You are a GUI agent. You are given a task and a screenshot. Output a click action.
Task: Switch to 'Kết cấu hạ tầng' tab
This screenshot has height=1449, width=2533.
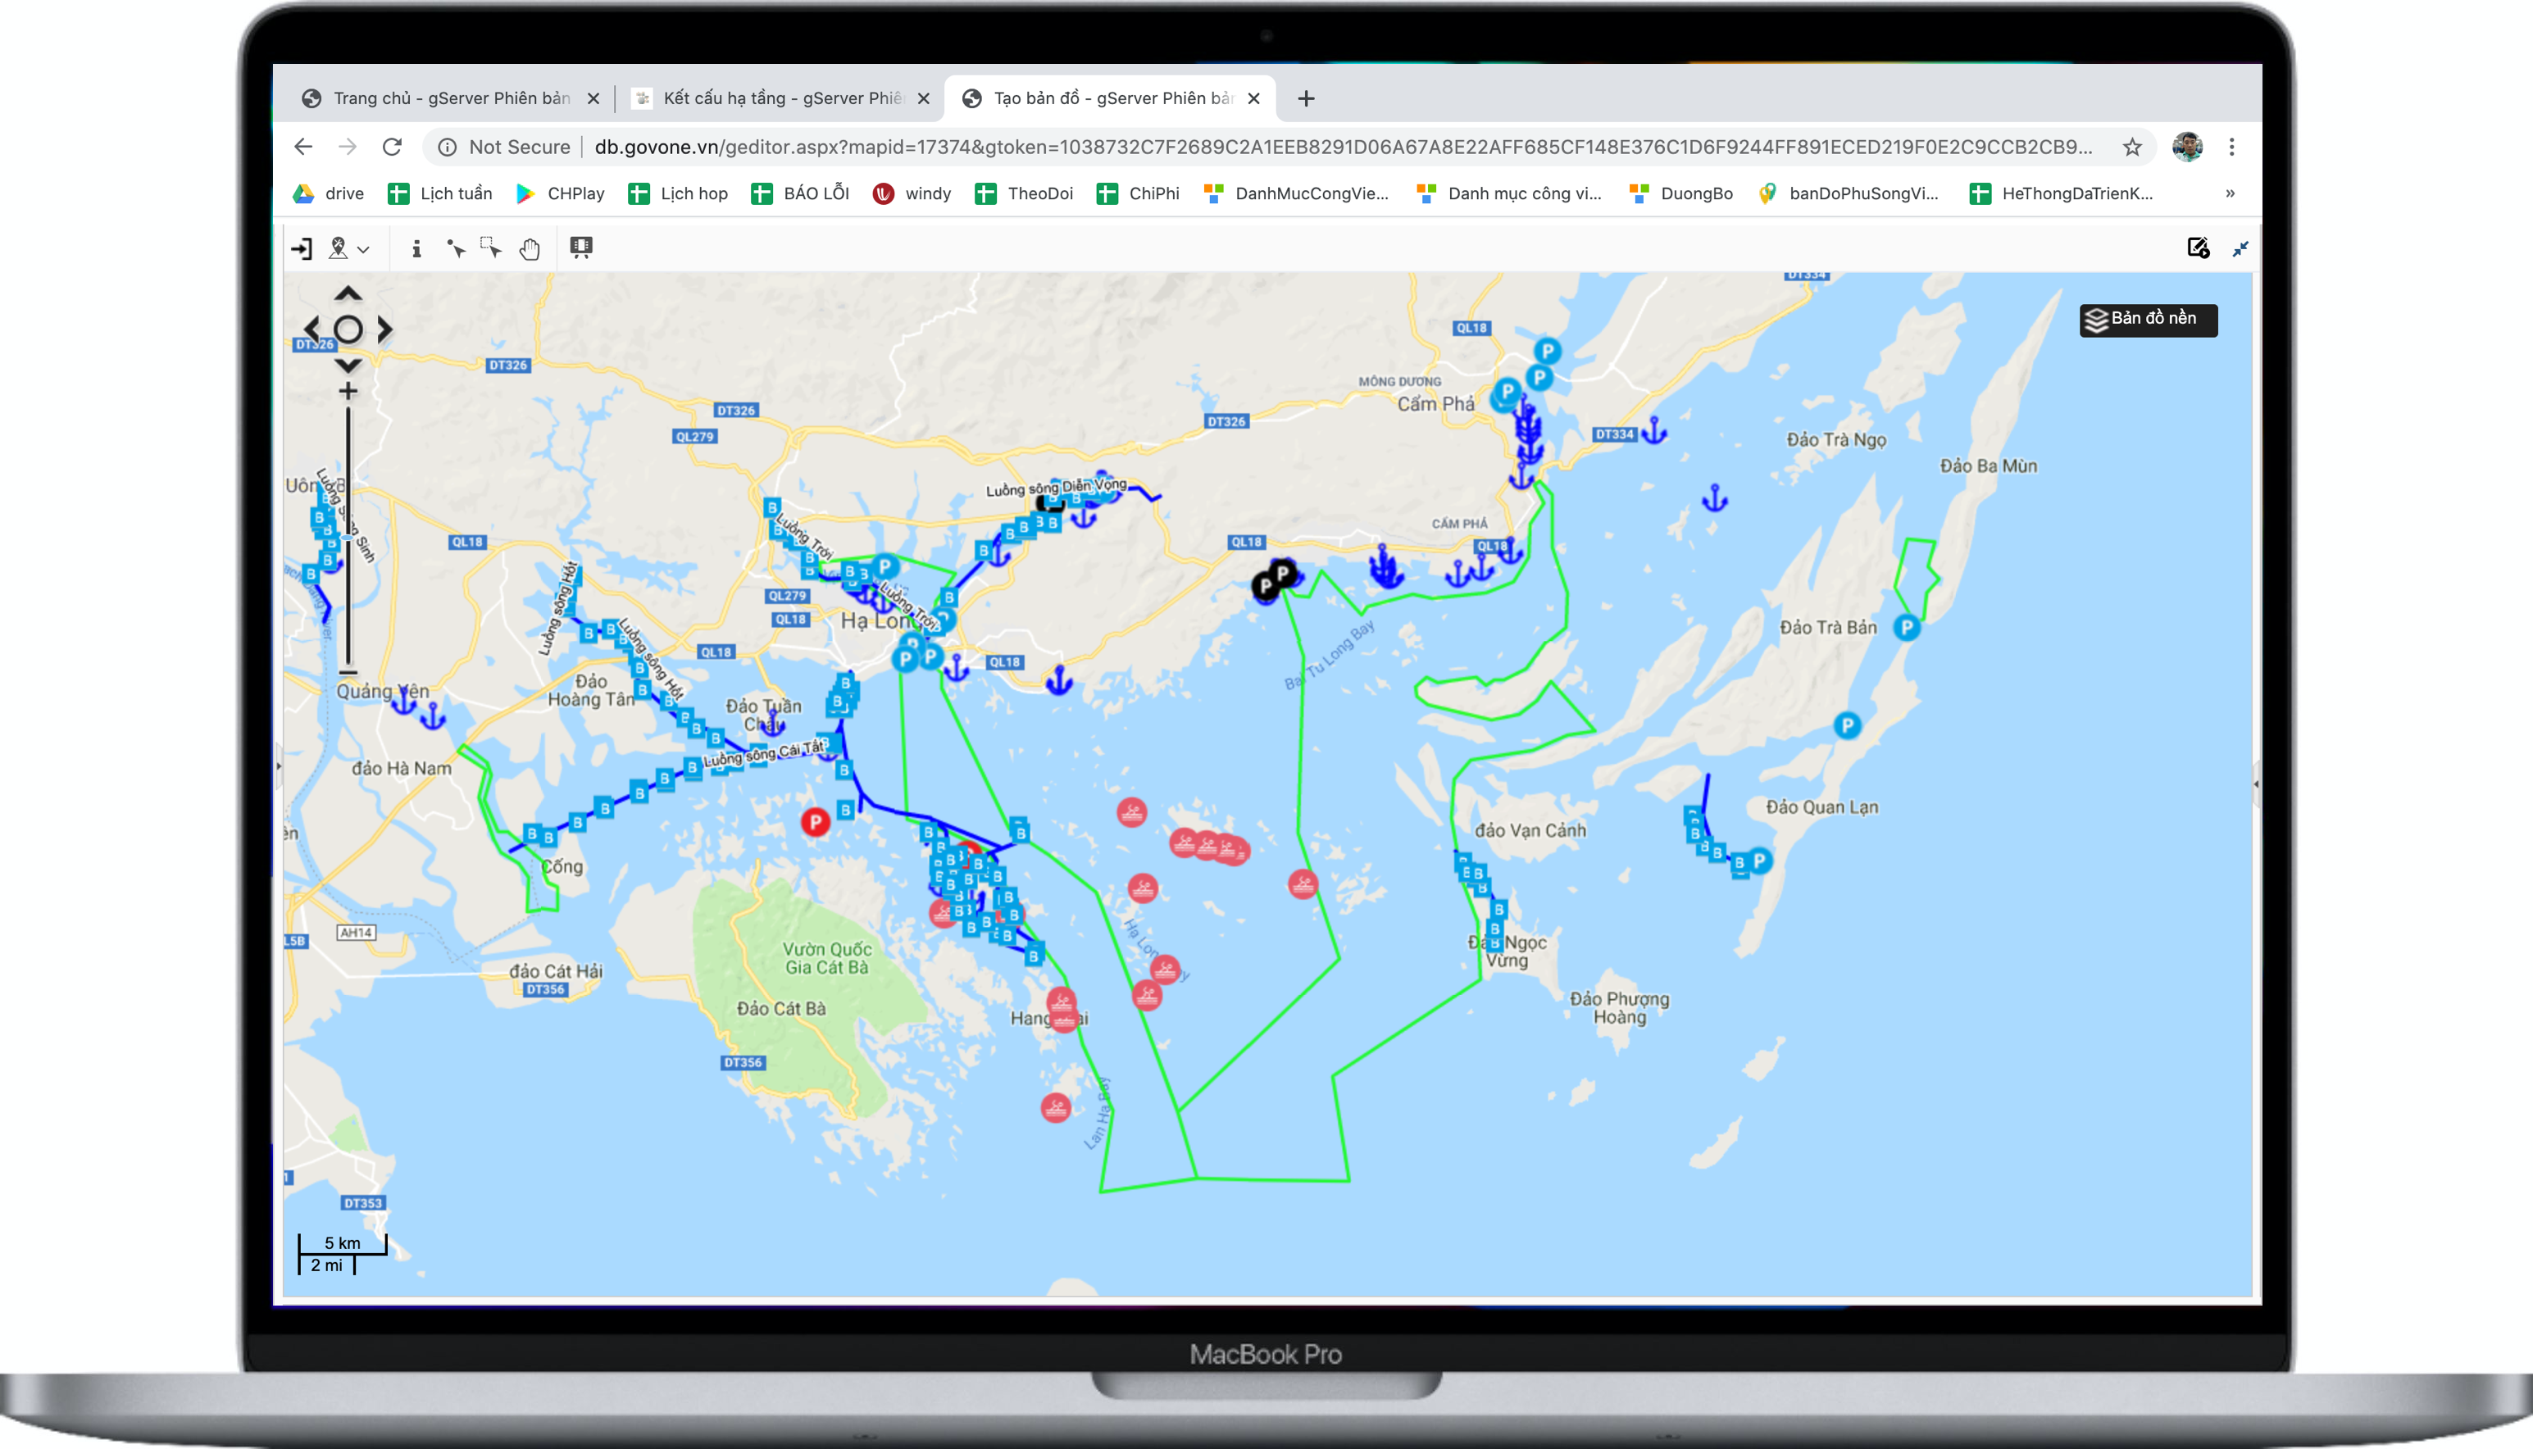(x=780, y=98)
